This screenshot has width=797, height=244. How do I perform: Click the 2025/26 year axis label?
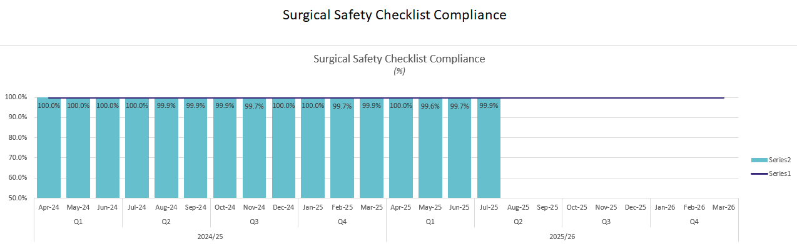coord(562,237)
